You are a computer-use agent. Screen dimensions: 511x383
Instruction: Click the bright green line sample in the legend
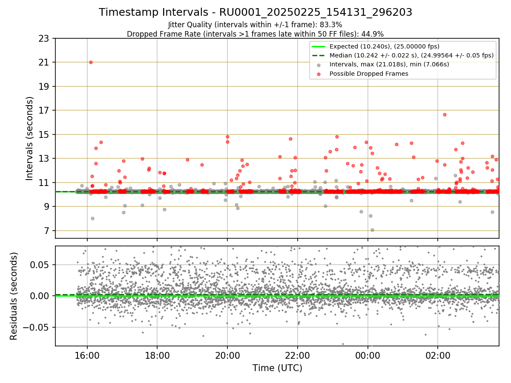tap(319, 46)
